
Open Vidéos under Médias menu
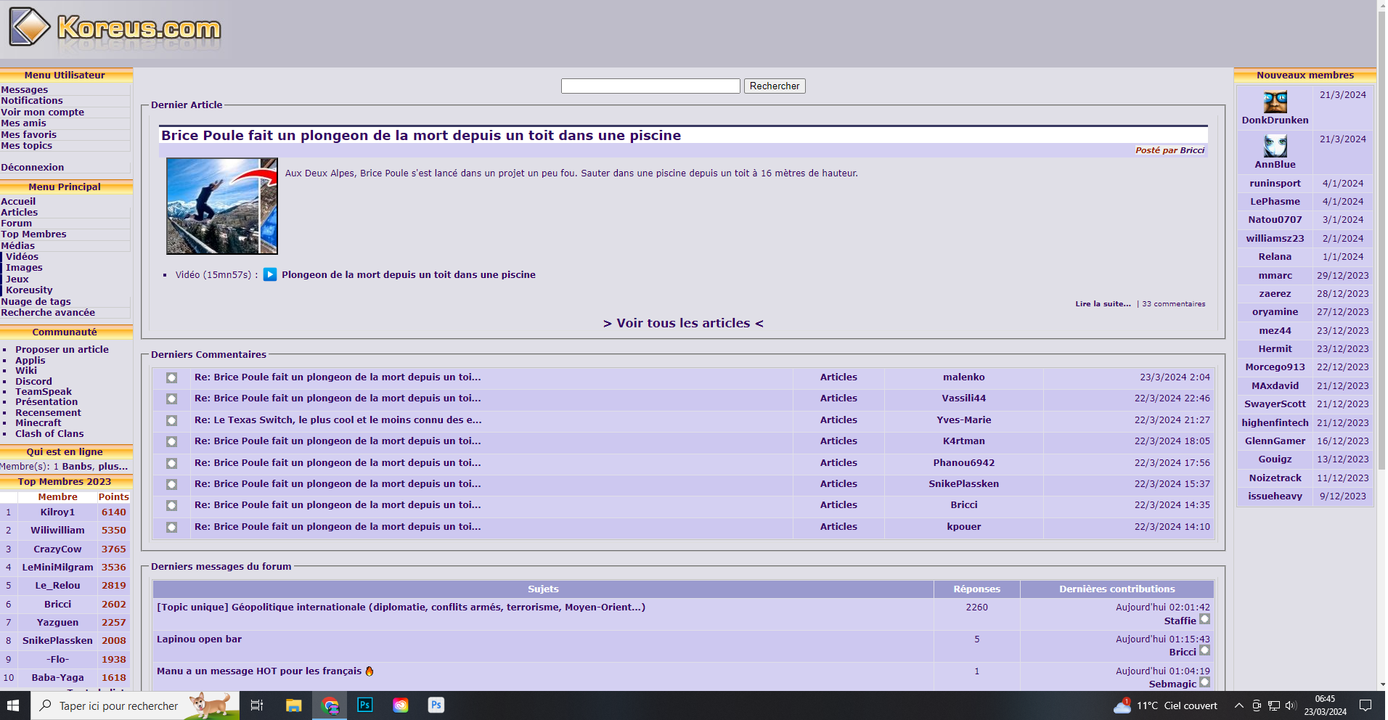click(x=23, y=257)
